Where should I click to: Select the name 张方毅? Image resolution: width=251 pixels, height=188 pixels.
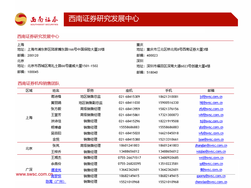tap(56, 109)
